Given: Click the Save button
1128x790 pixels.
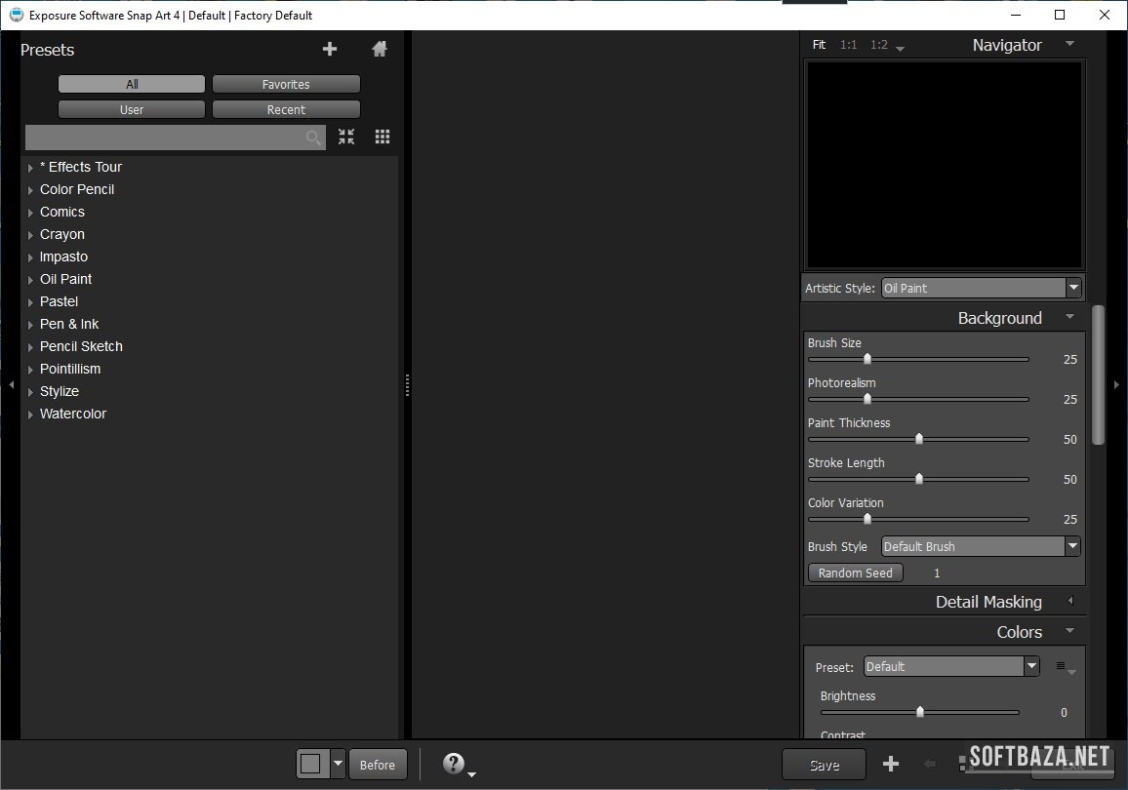Looking at the screenshot, I should pyautogui.click(x=825, y=766).
